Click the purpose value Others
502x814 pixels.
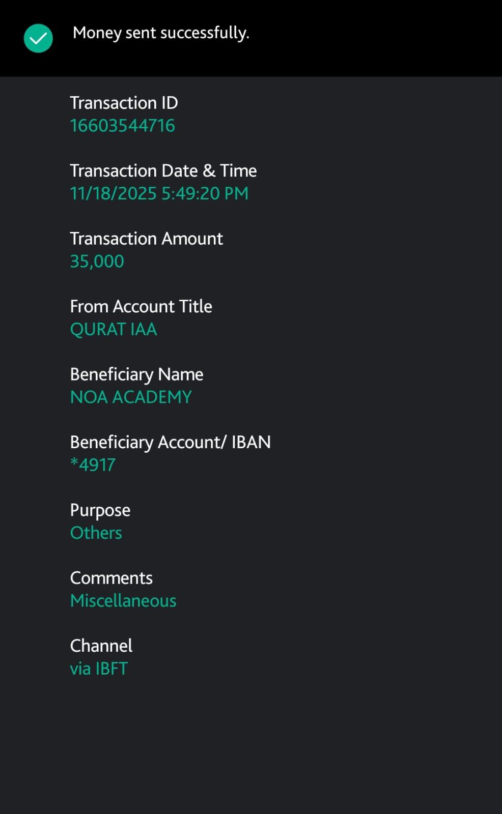coord(96,533)
